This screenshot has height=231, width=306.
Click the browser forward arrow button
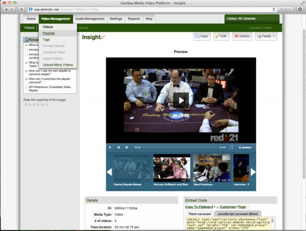[12, 10]
